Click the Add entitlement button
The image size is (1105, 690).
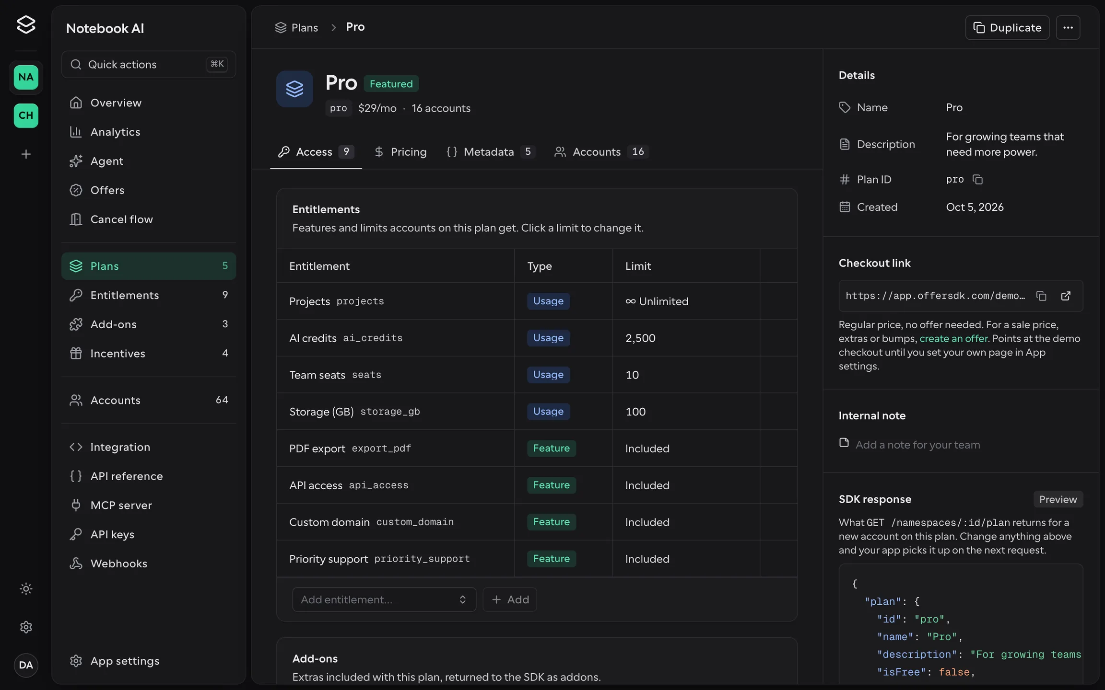(x=510, y=600)
